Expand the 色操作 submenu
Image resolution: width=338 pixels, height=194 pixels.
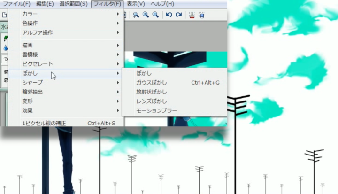tap(66, 23)
